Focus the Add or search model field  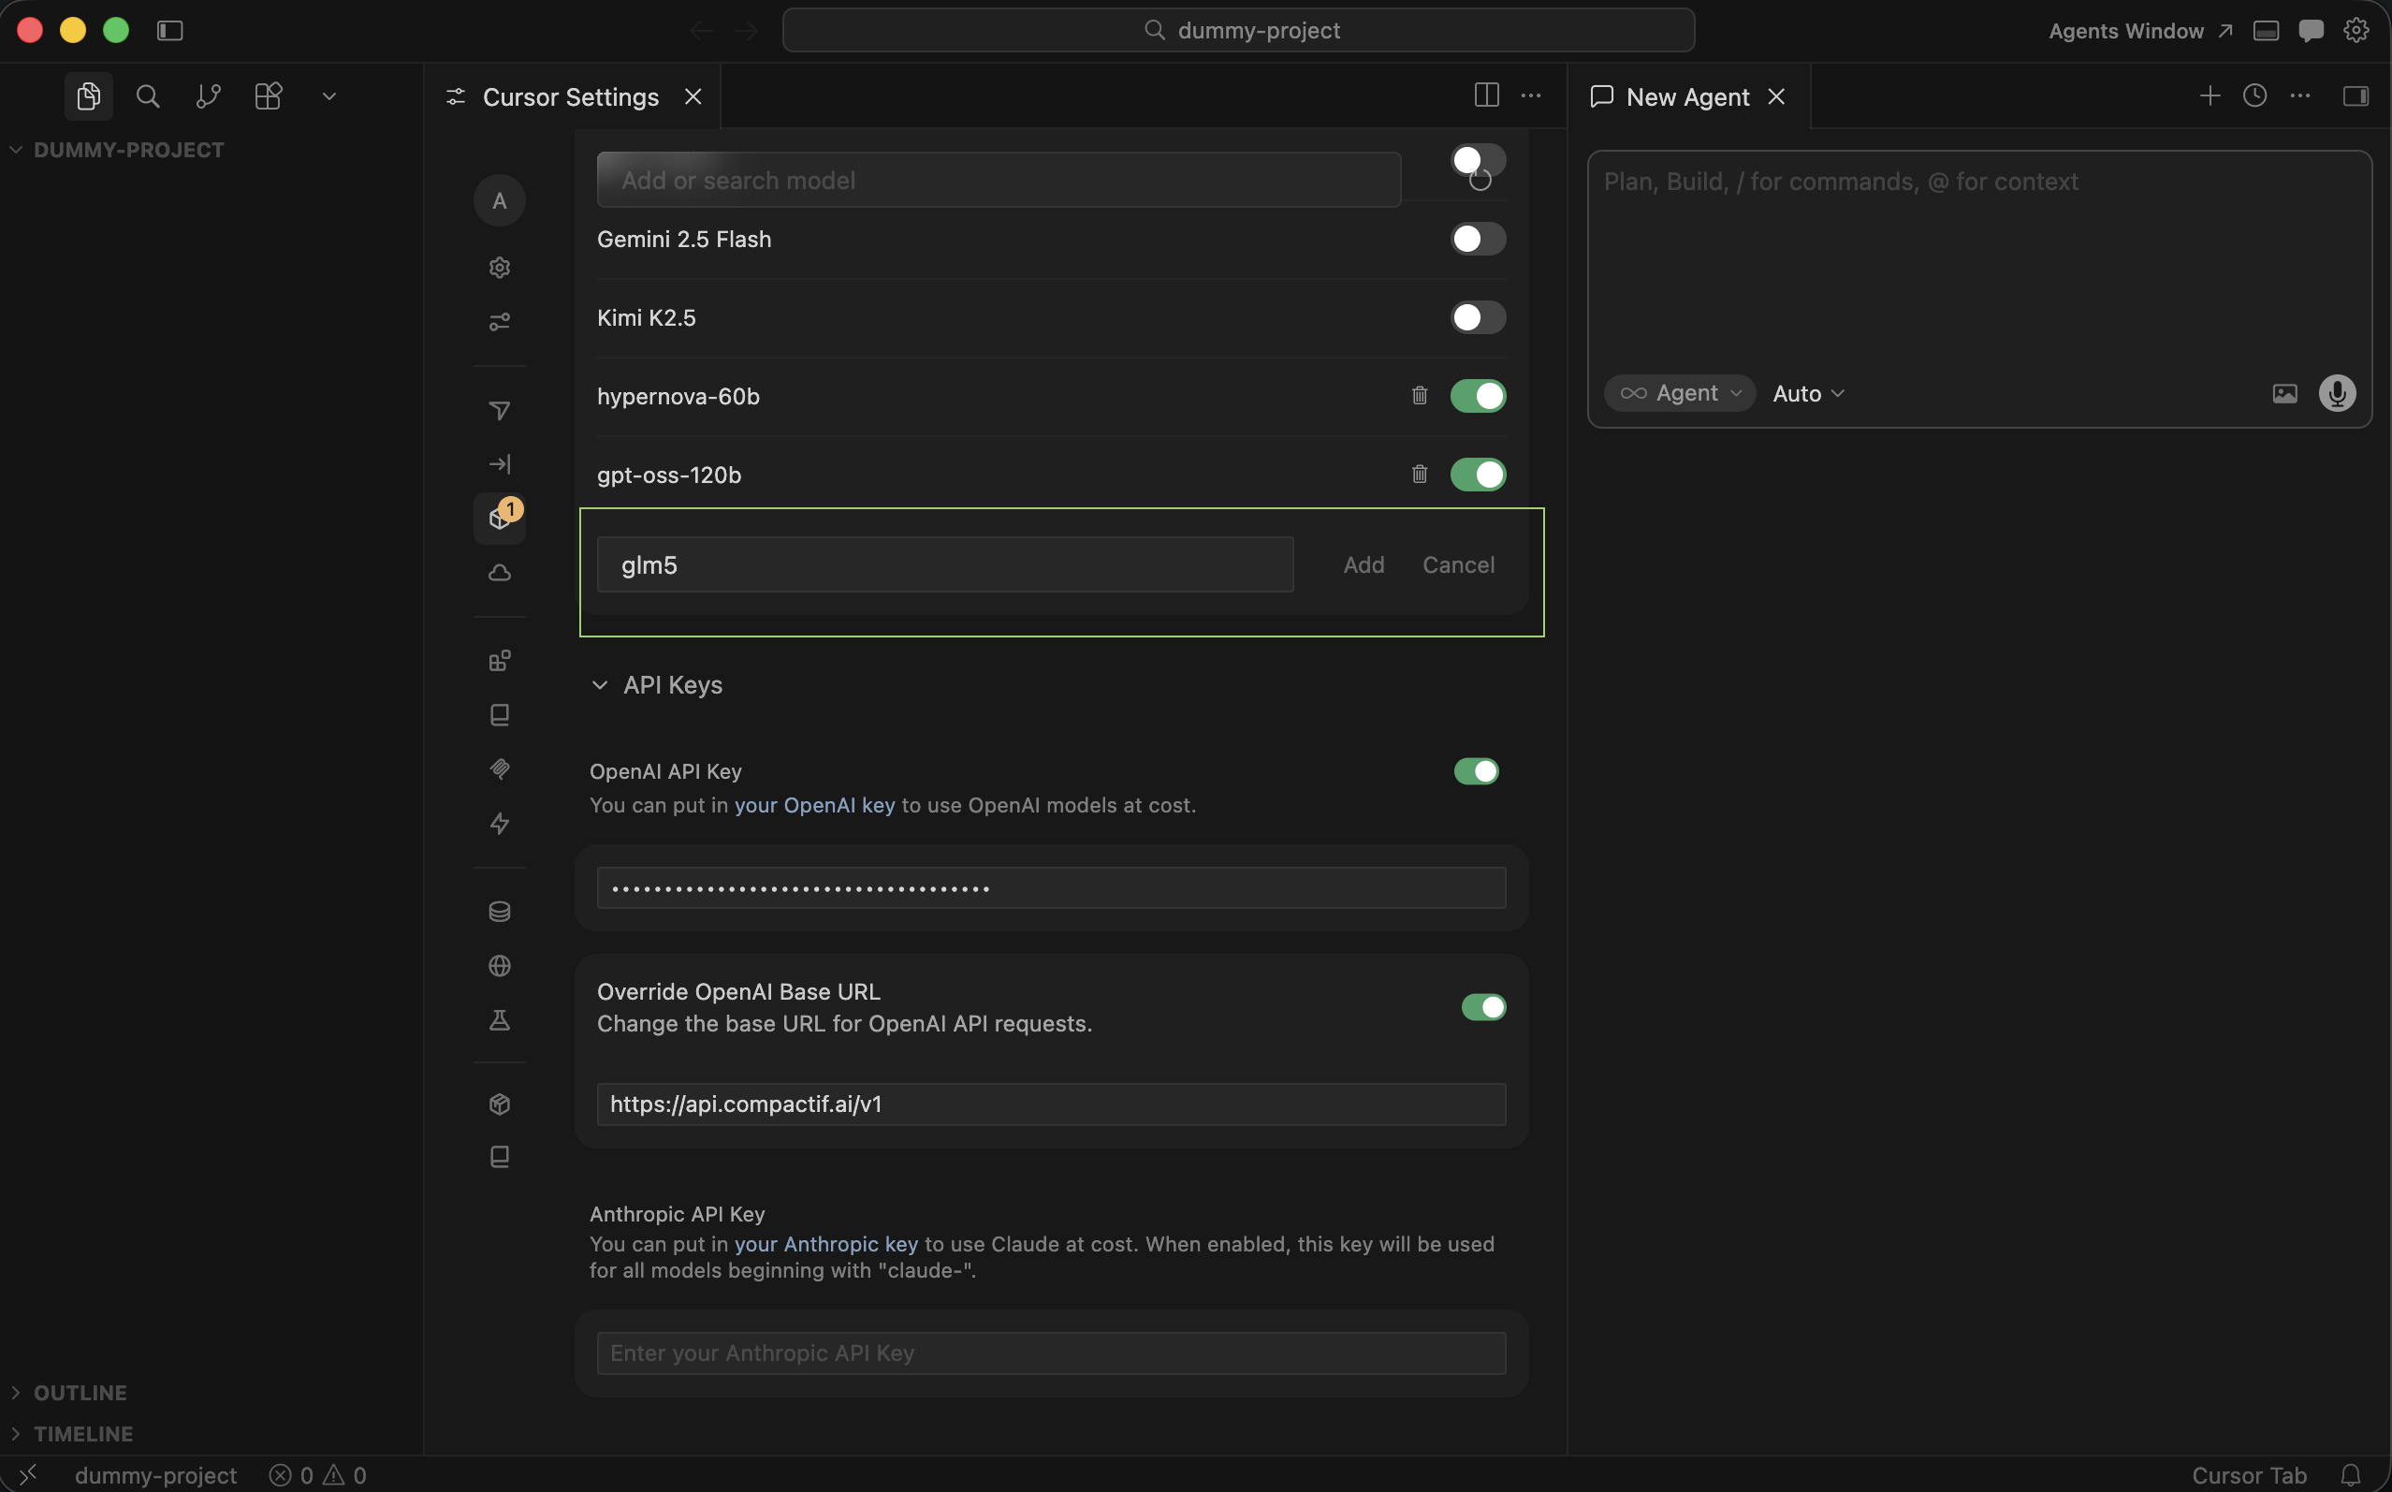999,181
